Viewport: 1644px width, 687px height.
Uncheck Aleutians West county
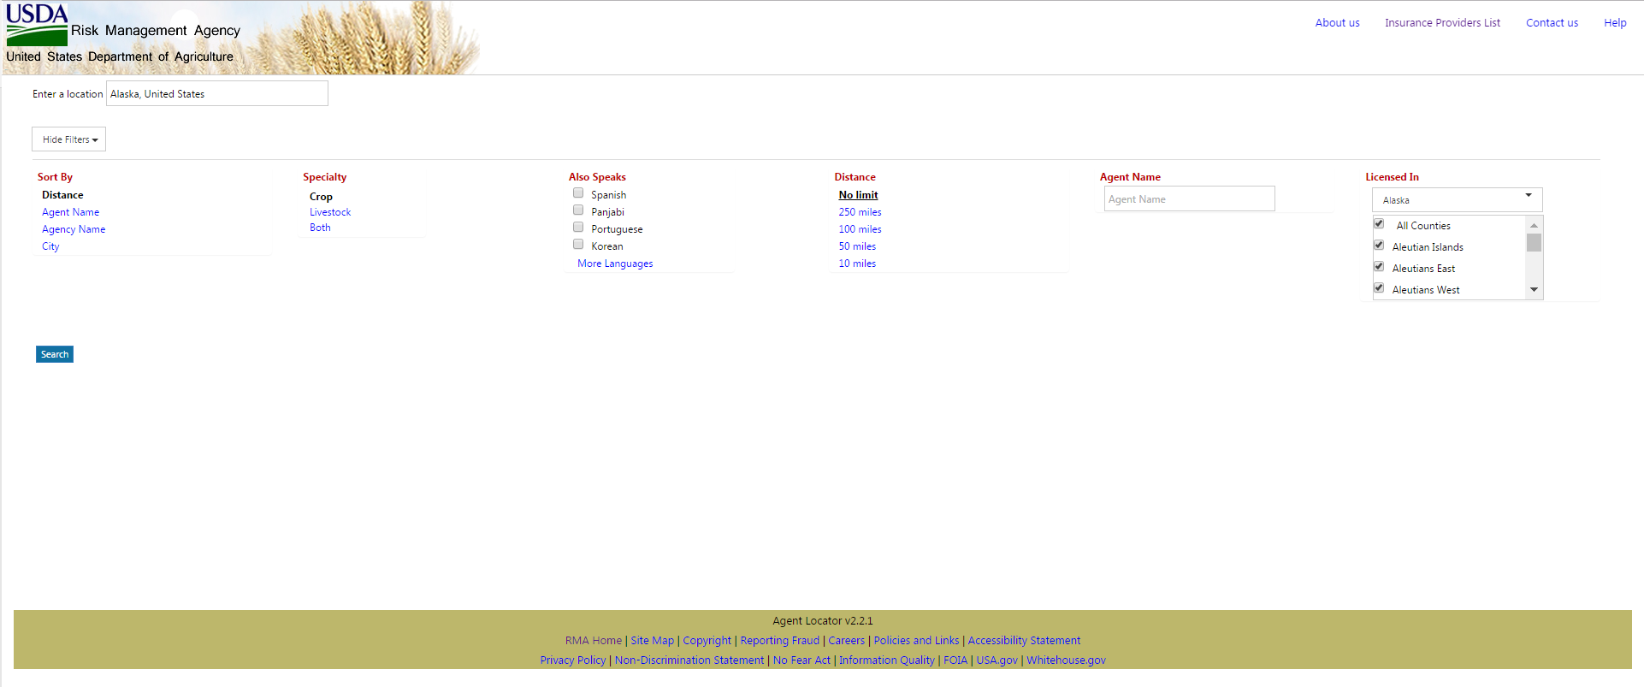click(x=1379, y=288)
